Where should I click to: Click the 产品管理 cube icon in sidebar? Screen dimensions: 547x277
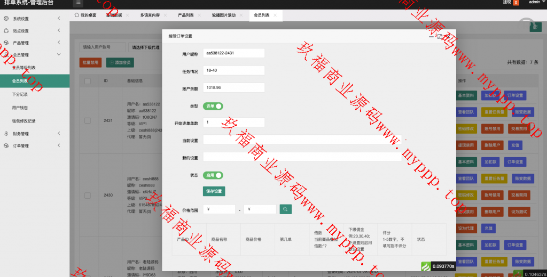(x=6, y=43)
